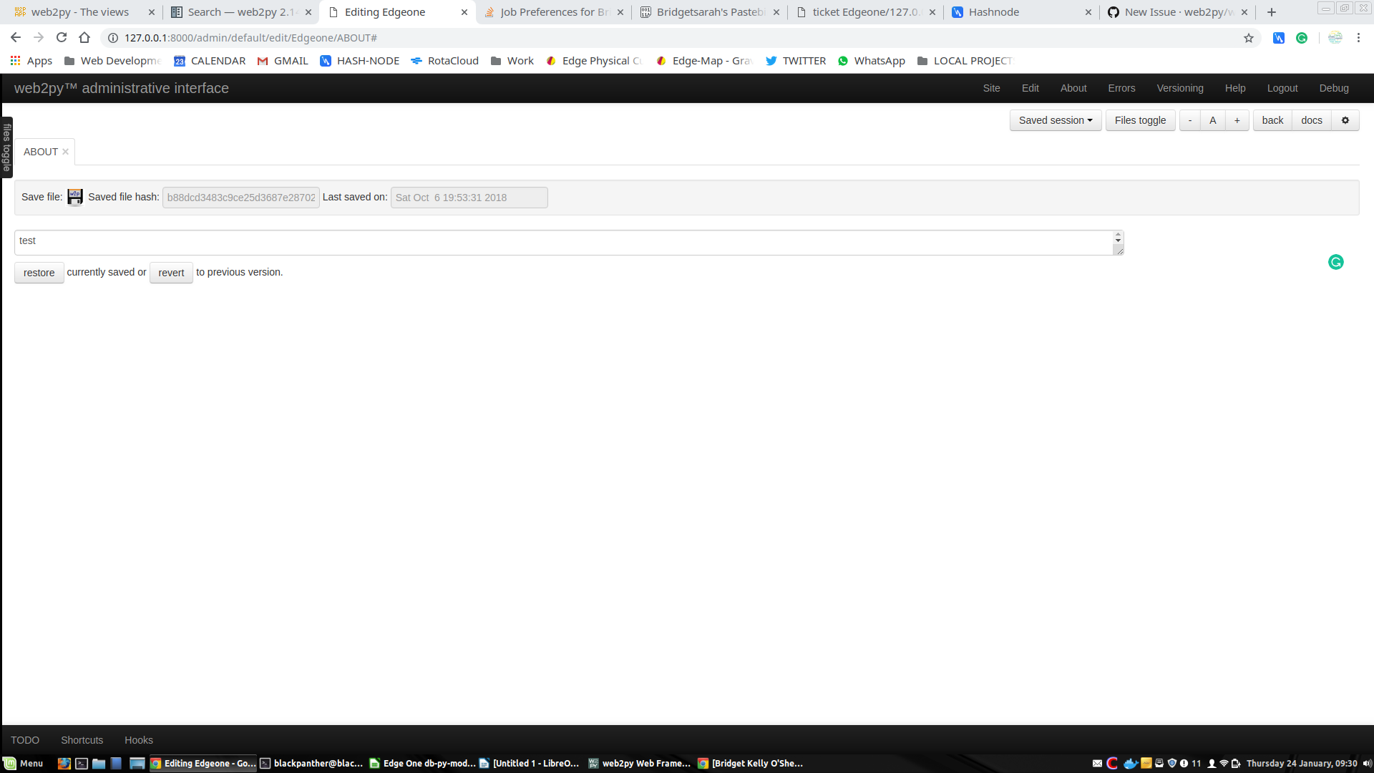The image size is (1374, 773).
Task: Click the browser home icon
Action: pyautogui.click(x=84, y=38)
